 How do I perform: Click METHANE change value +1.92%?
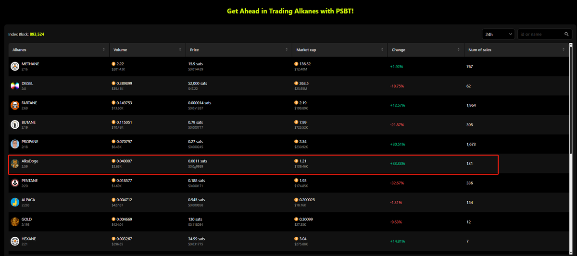[397, 66]
